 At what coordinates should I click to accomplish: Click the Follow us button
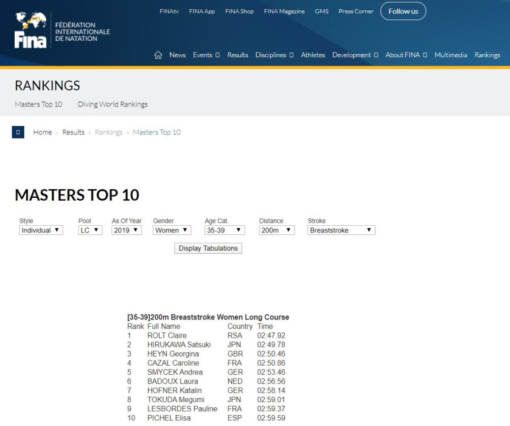pos(403,11)
